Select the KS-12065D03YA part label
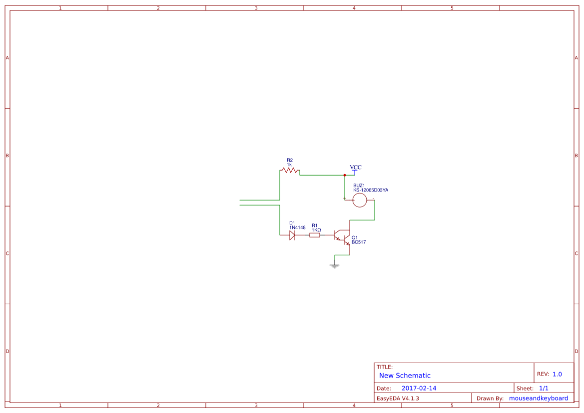Image resolution: width=584 pixels, height=413 pixels. pyautogui.click(x=370, y=190)
